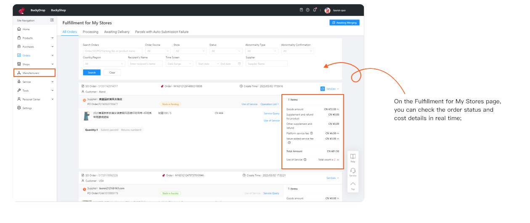Click the Settings gear icon
Screen dimensions: 530x223
tap(19, 108)
